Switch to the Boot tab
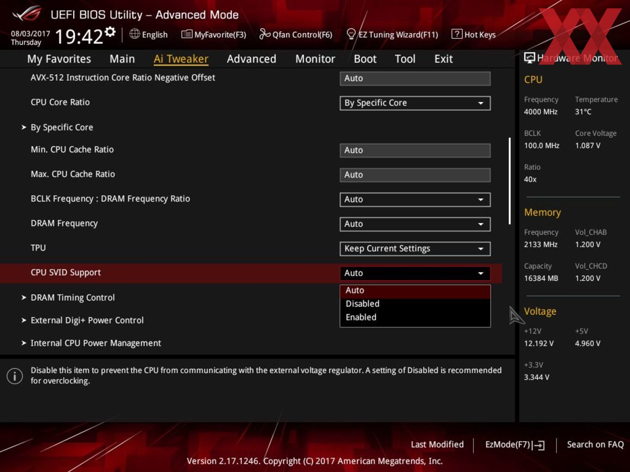Screen dimensions: 630x472 (x=365, y=59)
